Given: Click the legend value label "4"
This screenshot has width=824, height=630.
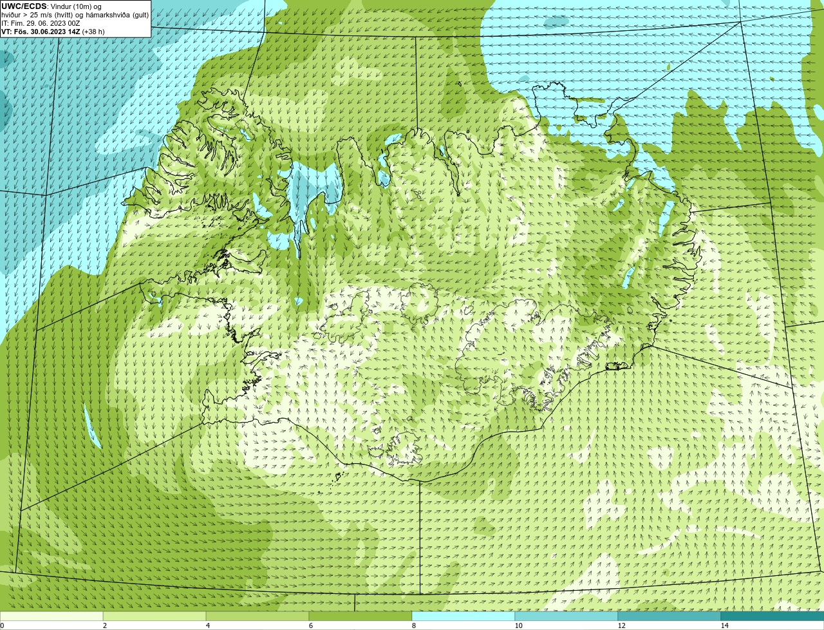Looking at the screenshot, I should [x=207, y=625].
